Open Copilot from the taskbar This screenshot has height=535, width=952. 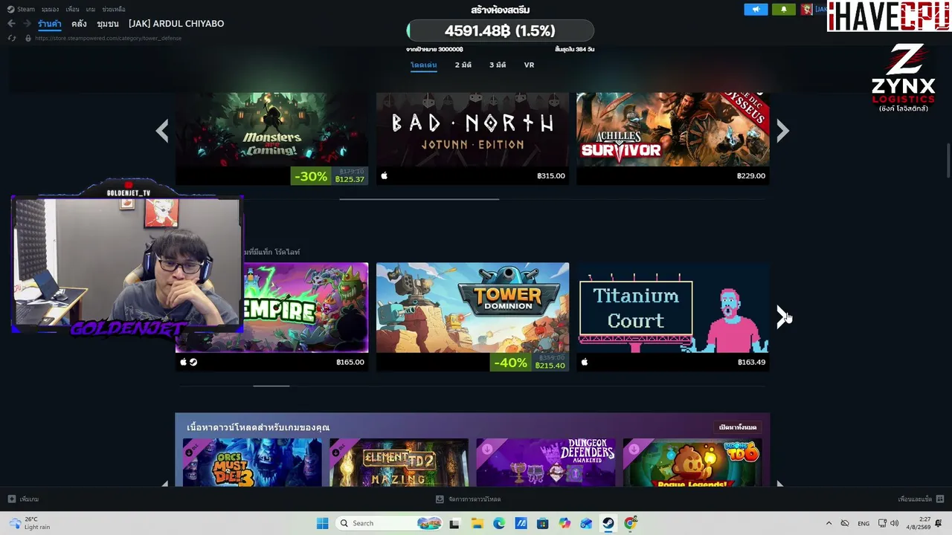pos(565,523)
